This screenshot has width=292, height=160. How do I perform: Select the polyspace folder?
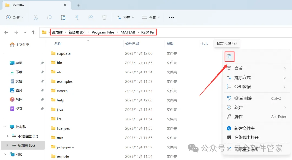coord(62,147)
